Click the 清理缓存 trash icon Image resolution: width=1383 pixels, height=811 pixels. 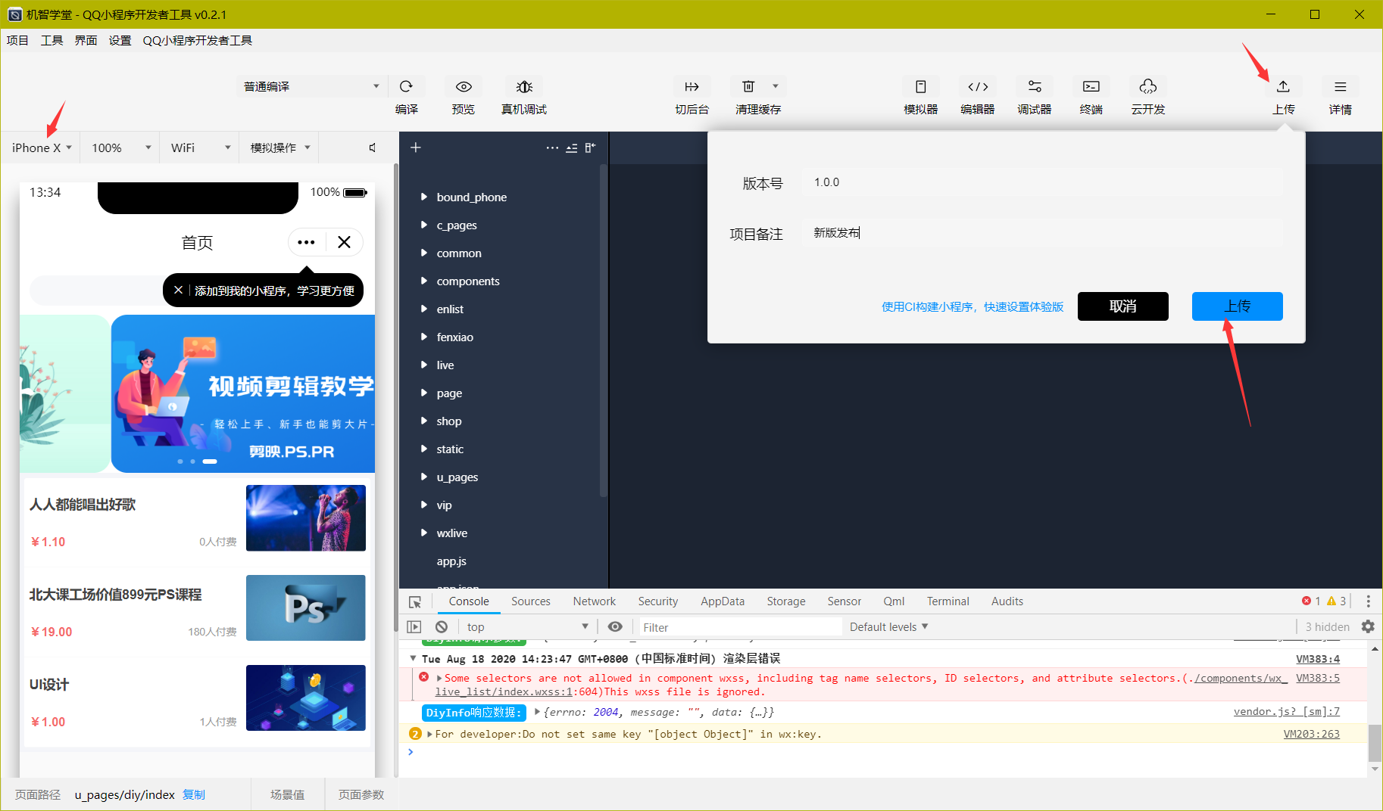pyautogui.click(x=748, y=86)
